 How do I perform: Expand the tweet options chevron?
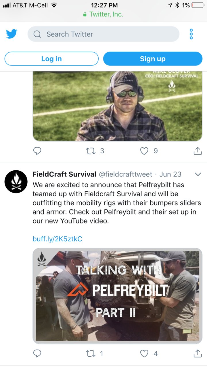[x=198, y=174]
